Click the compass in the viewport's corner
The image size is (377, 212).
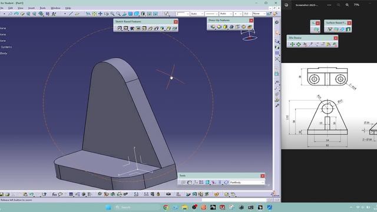point(249,35)
